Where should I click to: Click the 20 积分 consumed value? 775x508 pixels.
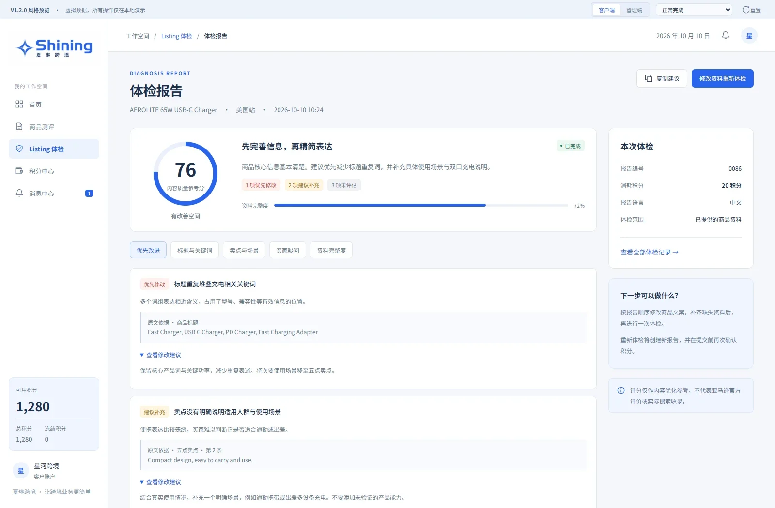pyautogui.click(x=731, y=185)
